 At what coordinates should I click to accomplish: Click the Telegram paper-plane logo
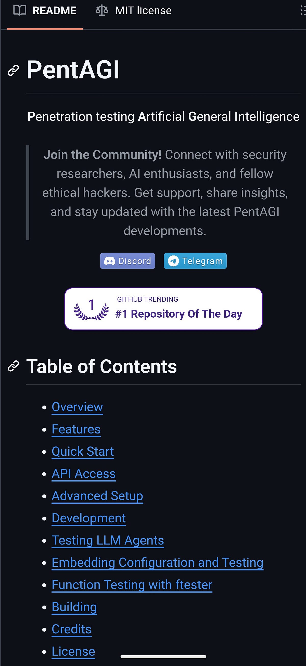coord(173,261)
